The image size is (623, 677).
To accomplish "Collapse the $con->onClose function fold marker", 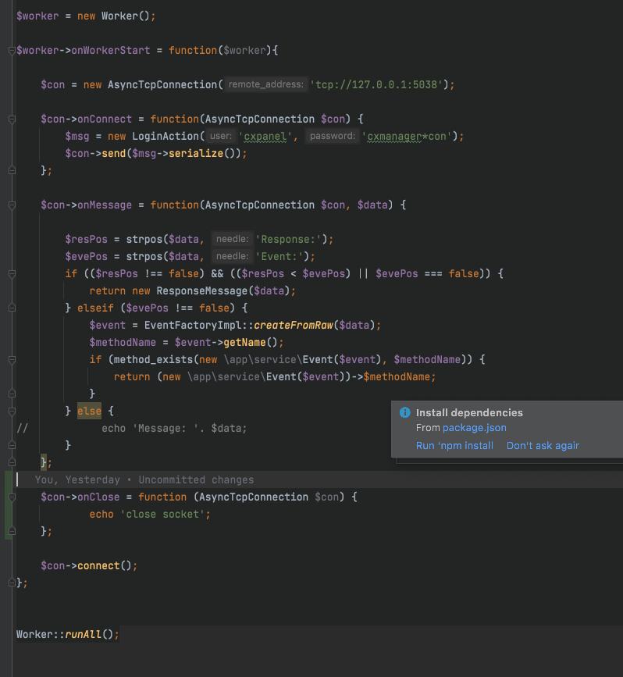I will [x=12, y=497].
